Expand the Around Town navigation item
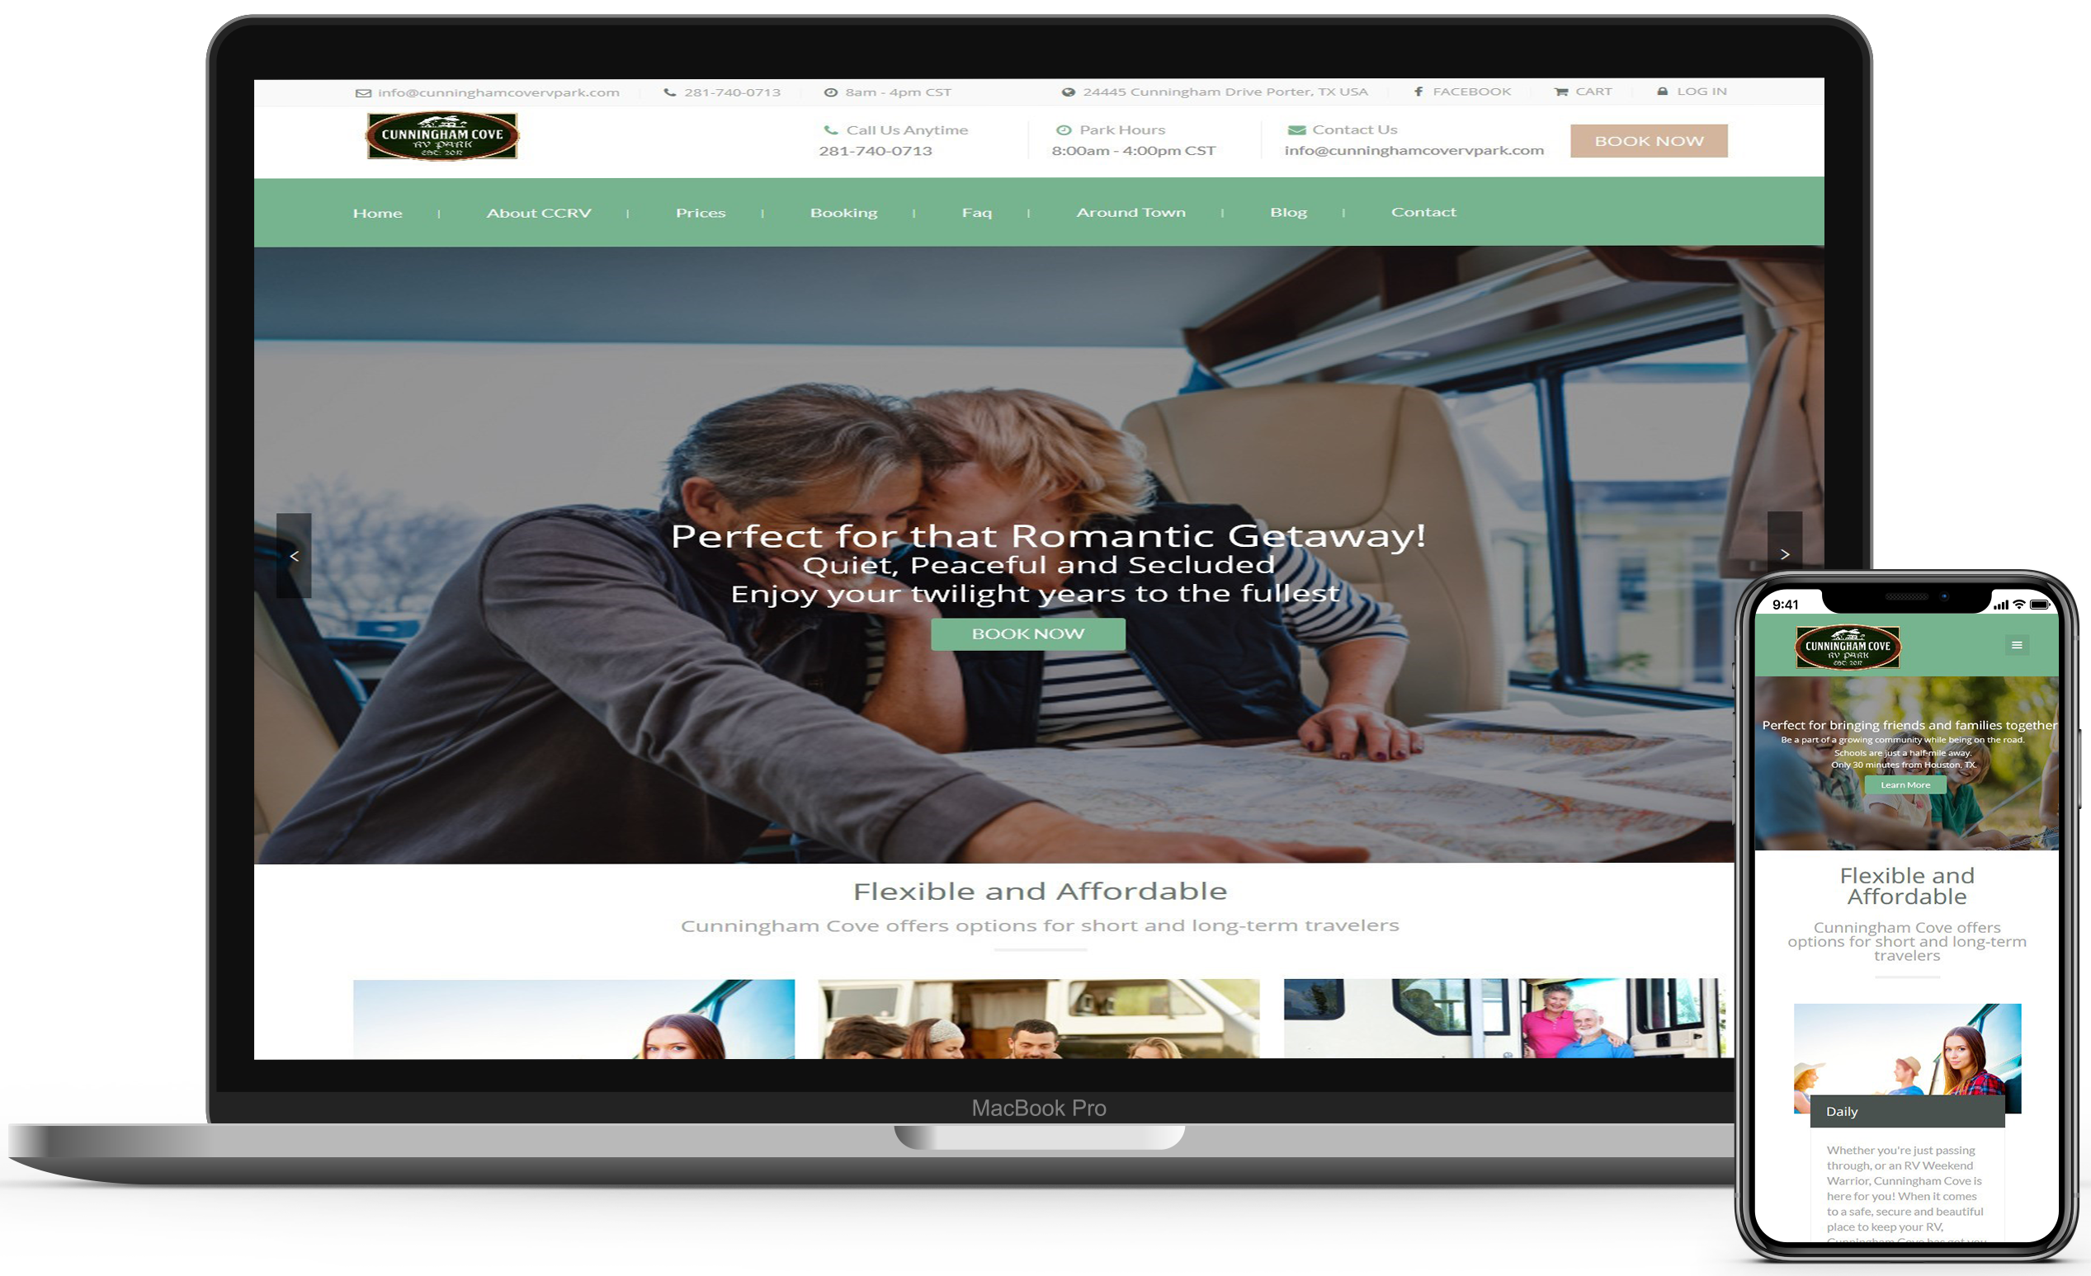This screenshot has width=2091, height=1276. point(1130,210)
